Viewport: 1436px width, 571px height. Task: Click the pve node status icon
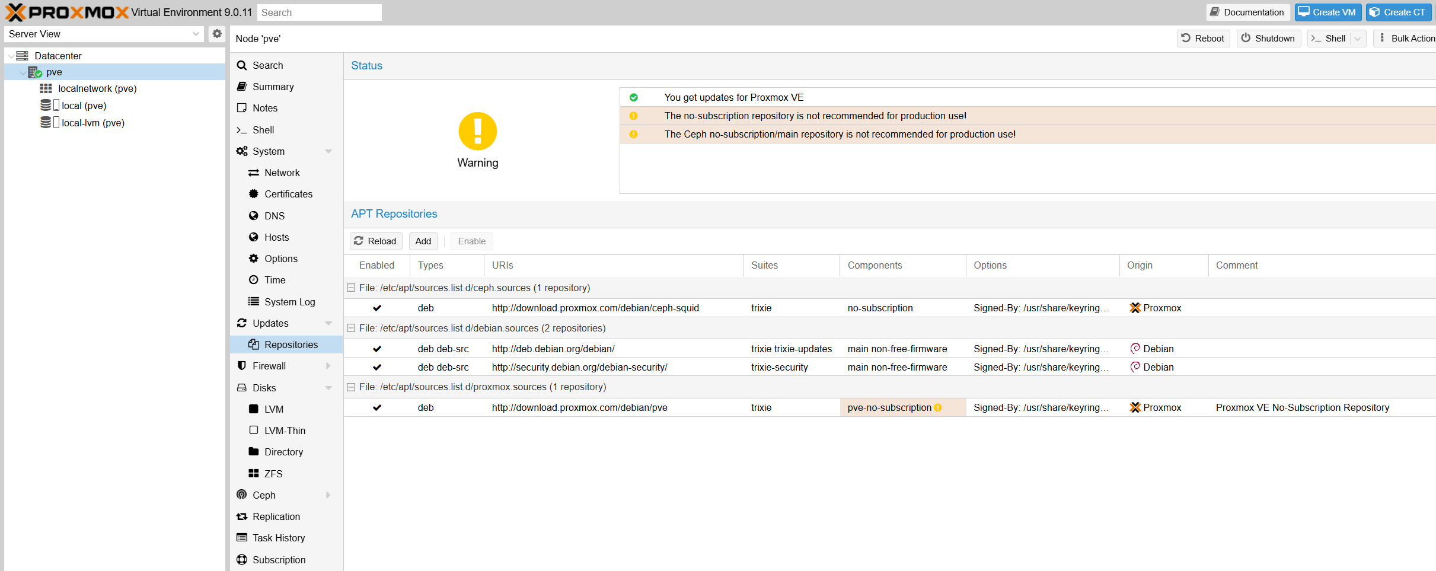pos(35,72)
